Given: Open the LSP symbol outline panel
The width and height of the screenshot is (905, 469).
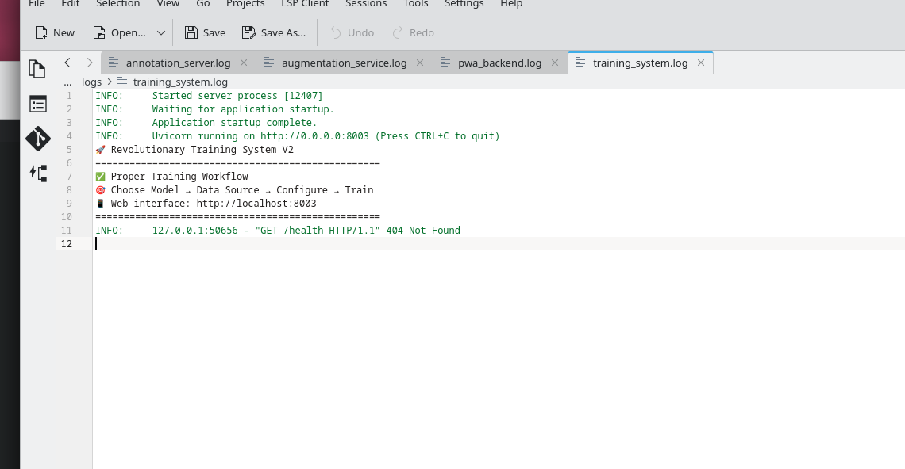Looking at the screenshot, I should coord(37,173).
